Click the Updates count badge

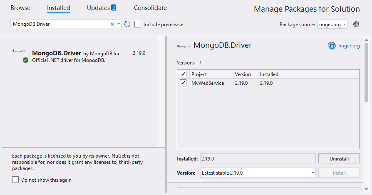coord(114,8)
